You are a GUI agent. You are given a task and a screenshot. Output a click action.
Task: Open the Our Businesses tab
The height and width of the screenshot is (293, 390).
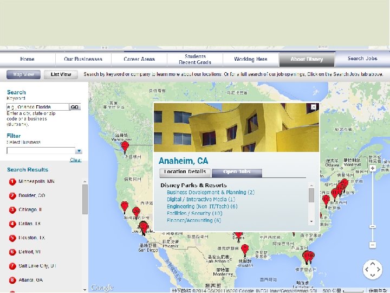tap(83, 59)
